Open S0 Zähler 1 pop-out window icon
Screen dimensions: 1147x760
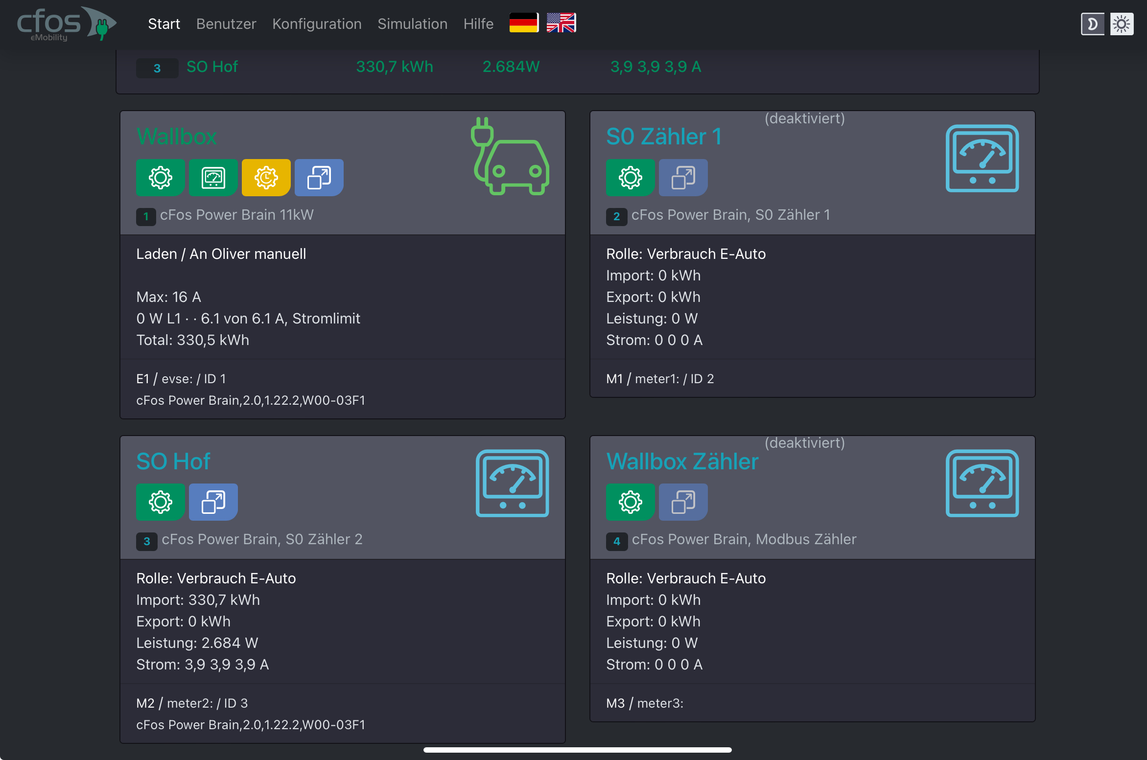pos(683,177)
